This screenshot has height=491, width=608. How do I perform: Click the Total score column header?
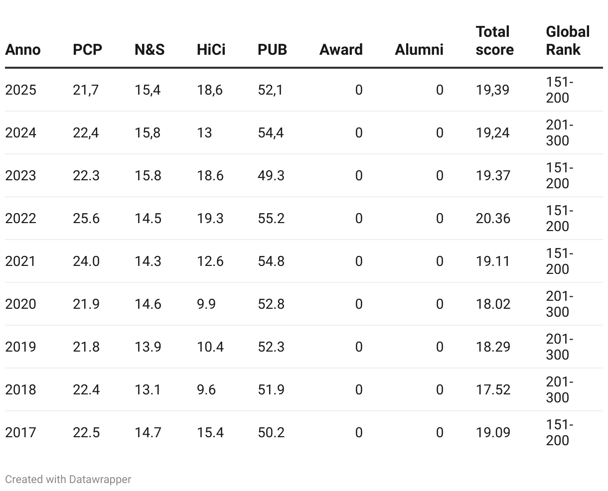[494, 41]
